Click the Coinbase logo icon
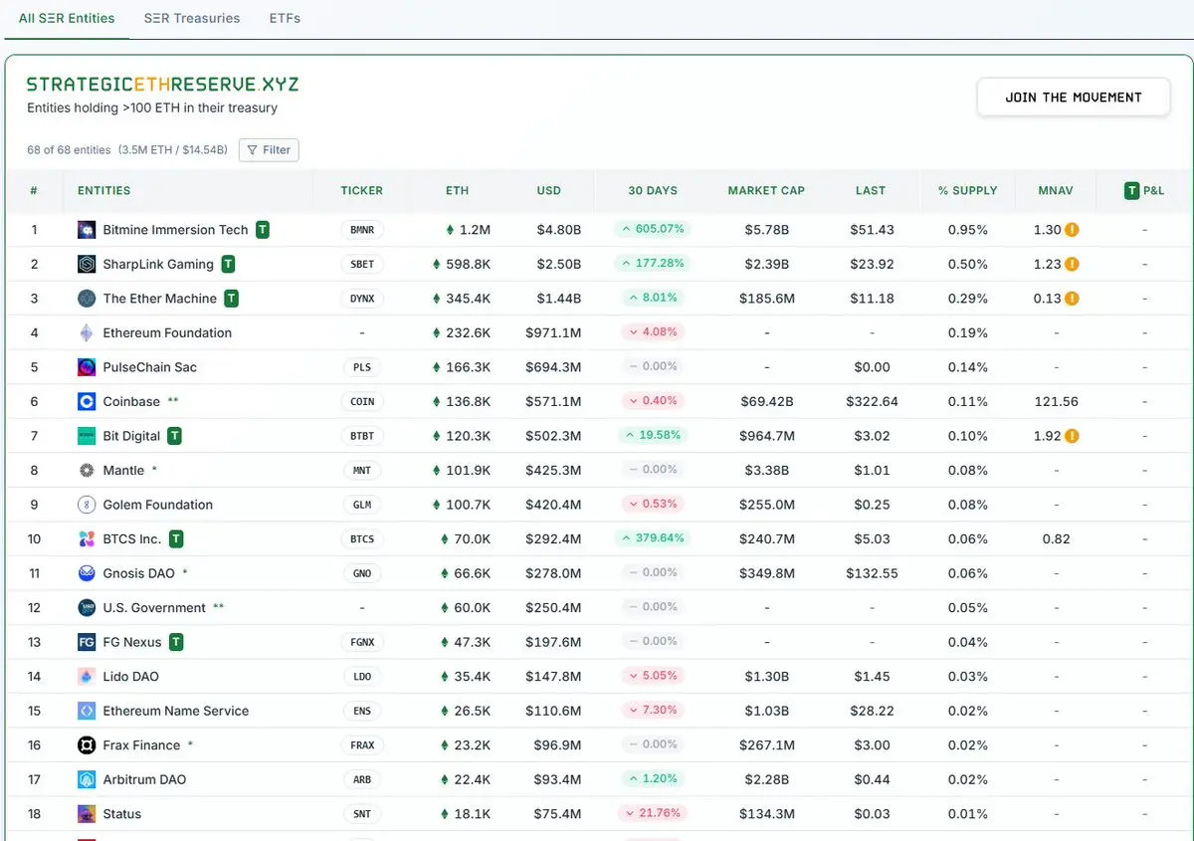The image size is (1194, 841). pos(87,402)
